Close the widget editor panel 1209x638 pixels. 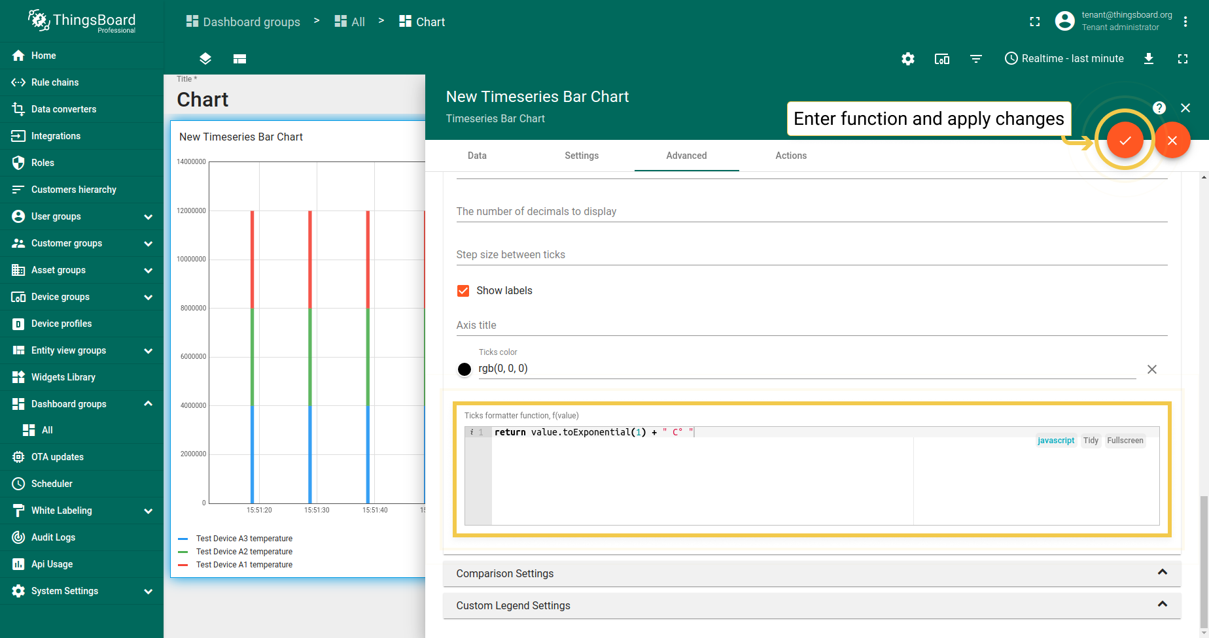pyautogui.click(x=1185, y=108)
